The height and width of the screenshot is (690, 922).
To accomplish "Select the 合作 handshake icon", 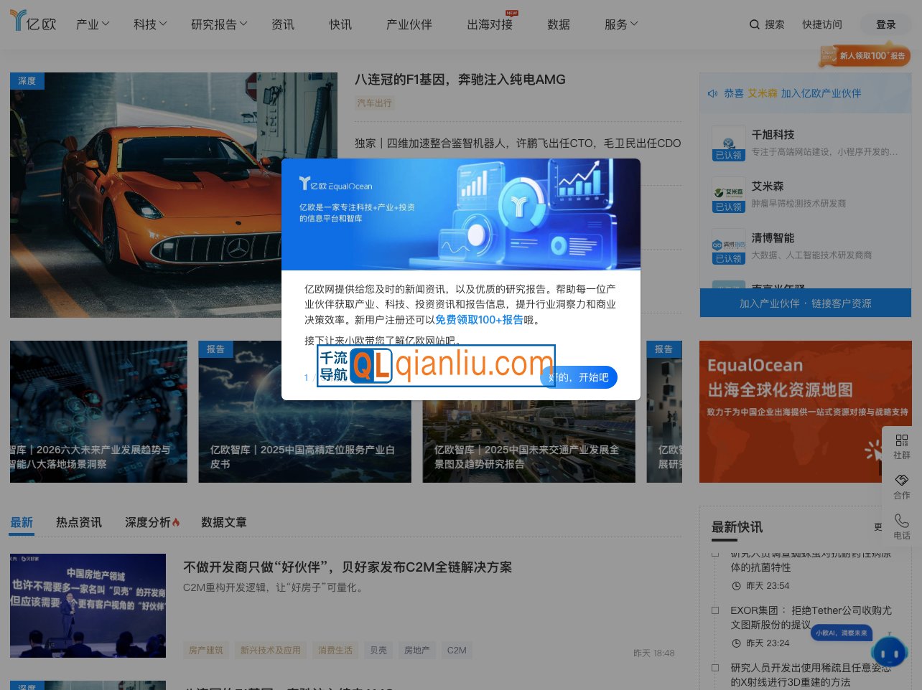I will 902,481.
